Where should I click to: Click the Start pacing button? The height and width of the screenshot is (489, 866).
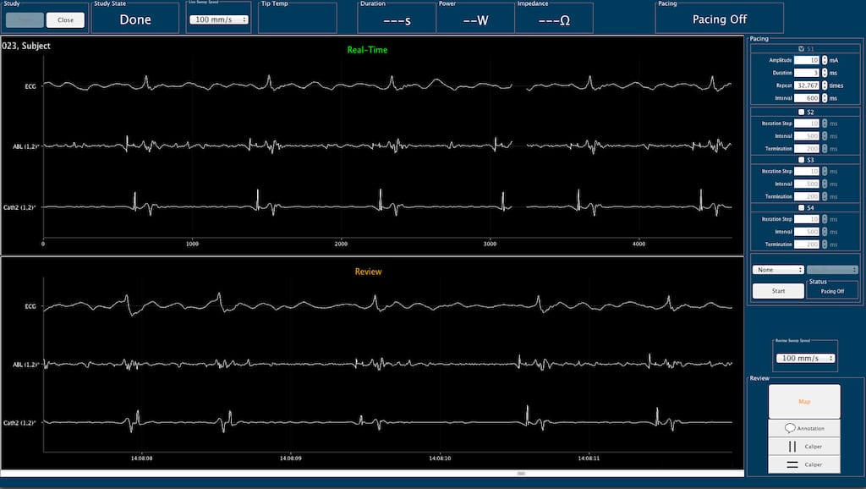(778, 291)
